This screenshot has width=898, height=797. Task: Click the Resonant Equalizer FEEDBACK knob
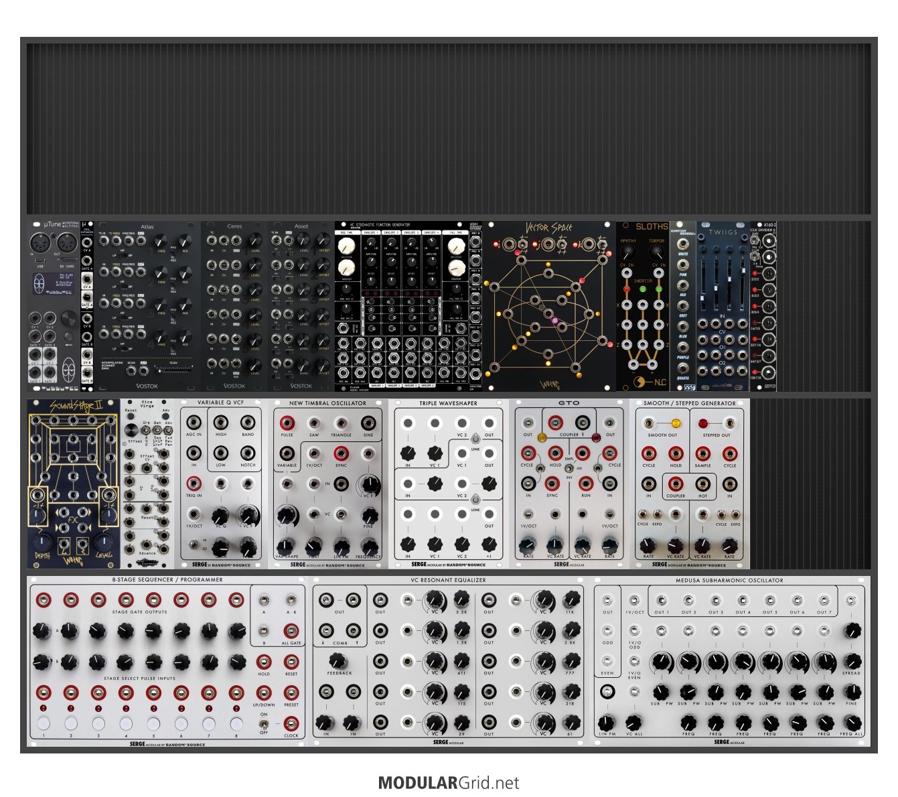pyautogui.click(x=339, y=661)
